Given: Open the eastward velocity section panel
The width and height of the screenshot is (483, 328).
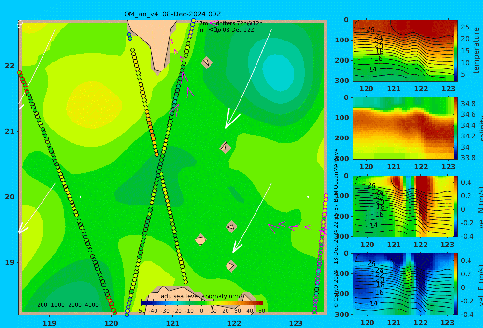Looking at the screenshot, I should point(403,284).
